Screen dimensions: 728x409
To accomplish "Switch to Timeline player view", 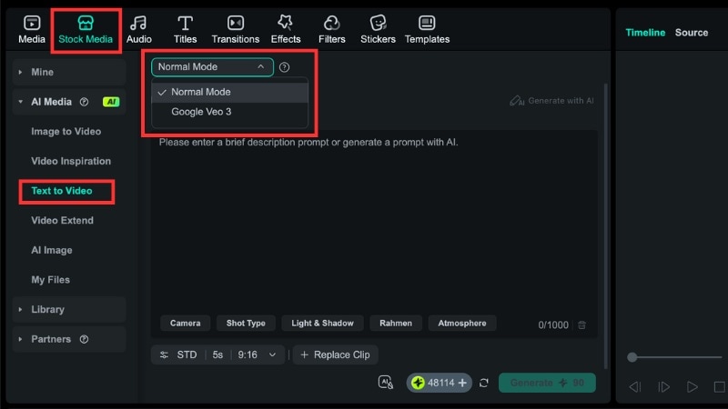I will (x=645, y=33).
